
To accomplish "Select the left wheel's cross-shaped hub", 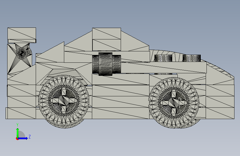I will click(x=64, y=100).
